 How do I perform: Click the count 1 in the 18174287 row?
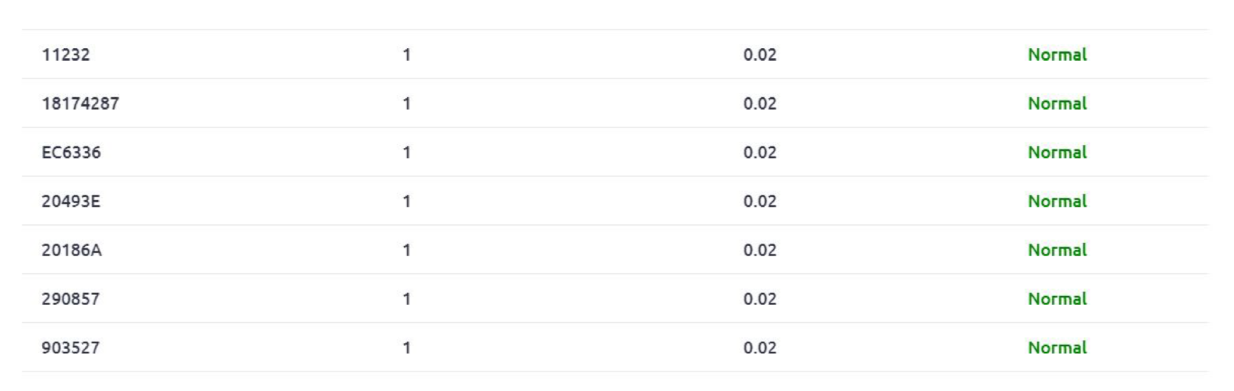pos(407,104)
